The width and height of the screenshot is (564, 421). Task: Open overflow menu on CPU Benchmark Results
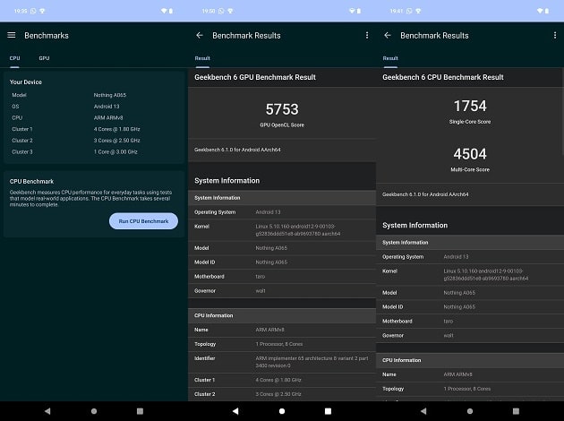tap(555, 35)
